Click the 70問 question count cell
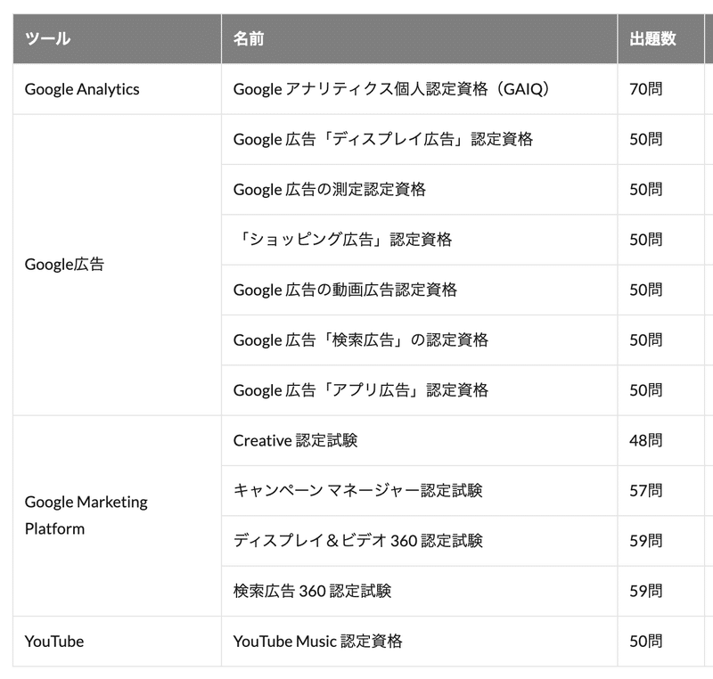The width and height of the screenshot is (713, 679). coord(660,89)
